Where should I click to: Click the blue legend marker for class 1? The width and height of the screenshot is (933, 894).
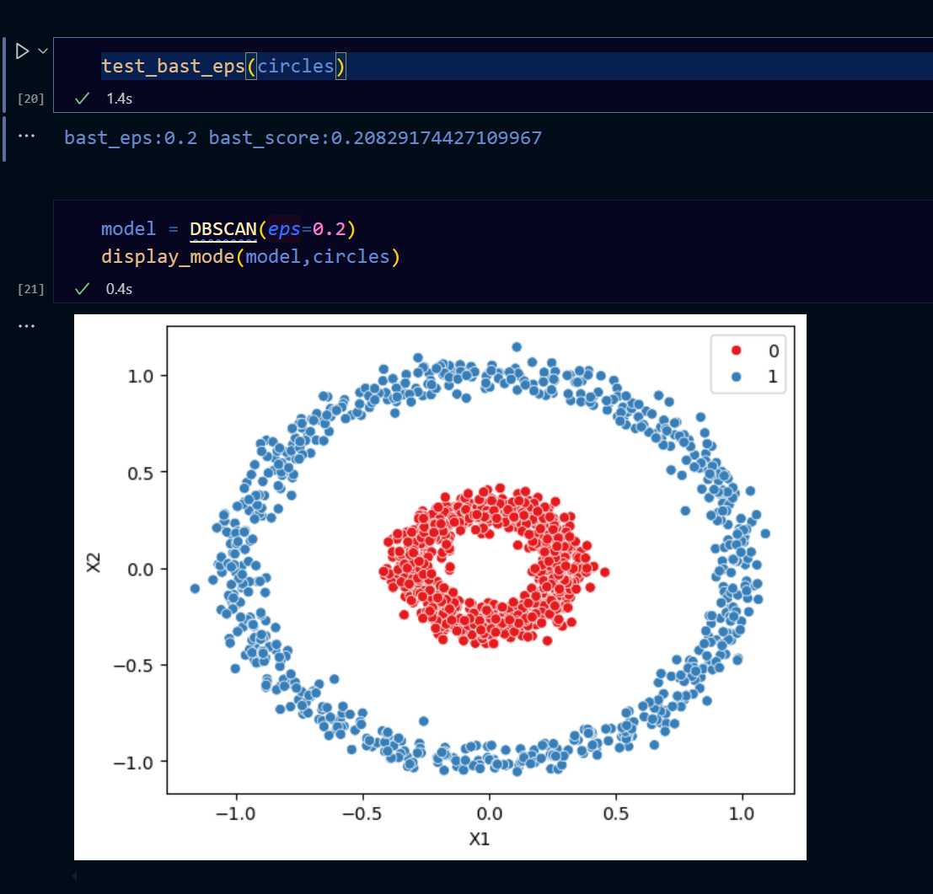736,377
